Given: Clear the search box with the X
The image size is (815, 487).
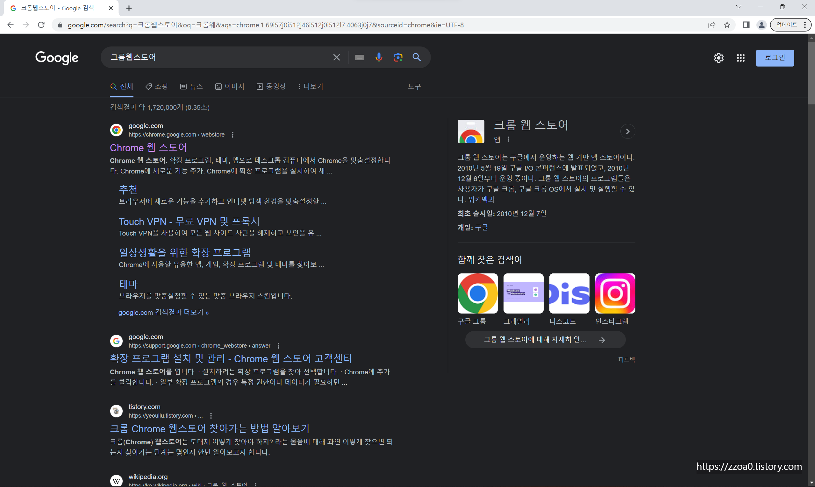Looking at the screenshot, I should (337, 57).
